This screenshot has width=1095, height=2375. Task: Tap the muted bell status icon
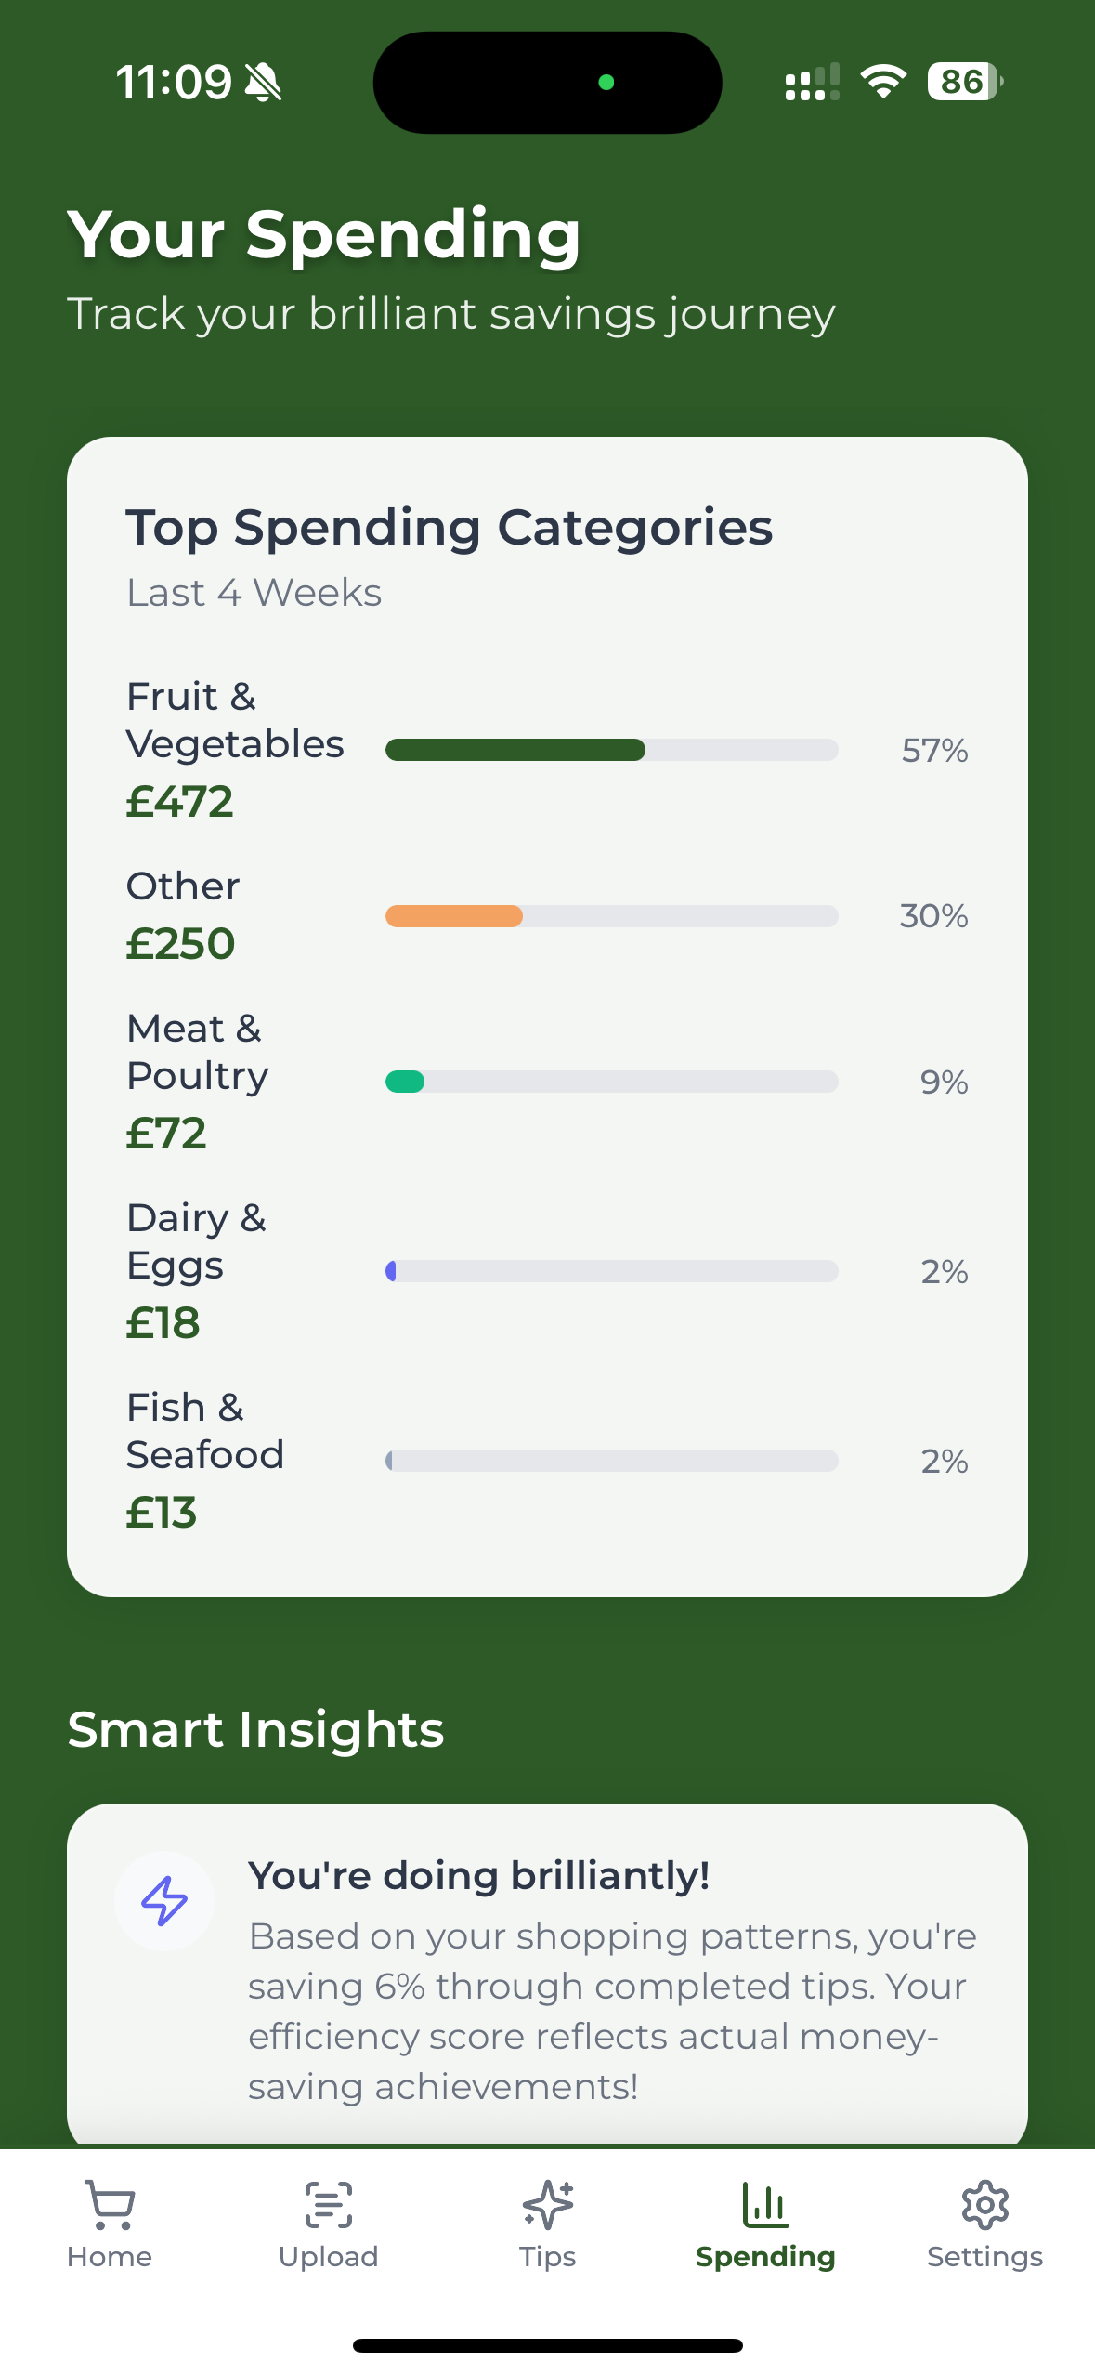(263, 83)
